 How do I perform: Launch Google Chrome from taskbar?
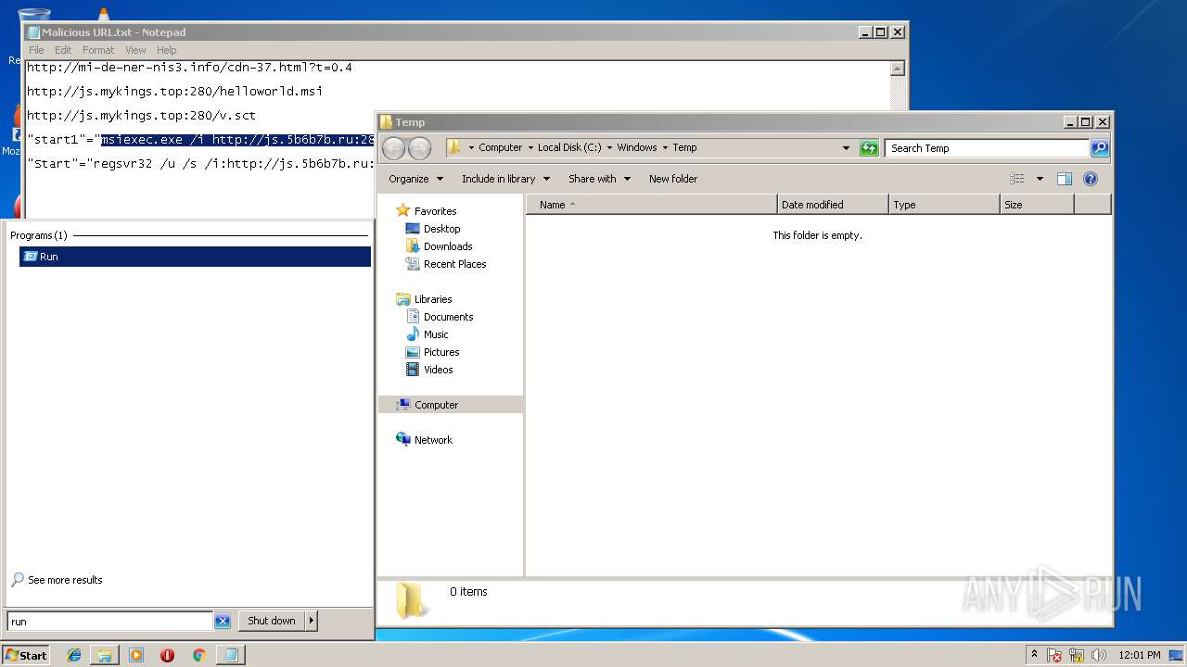(198, 655)
